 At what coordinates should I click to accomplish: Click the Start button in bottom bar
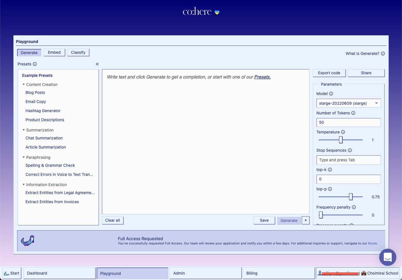click(x=12, y=273)
